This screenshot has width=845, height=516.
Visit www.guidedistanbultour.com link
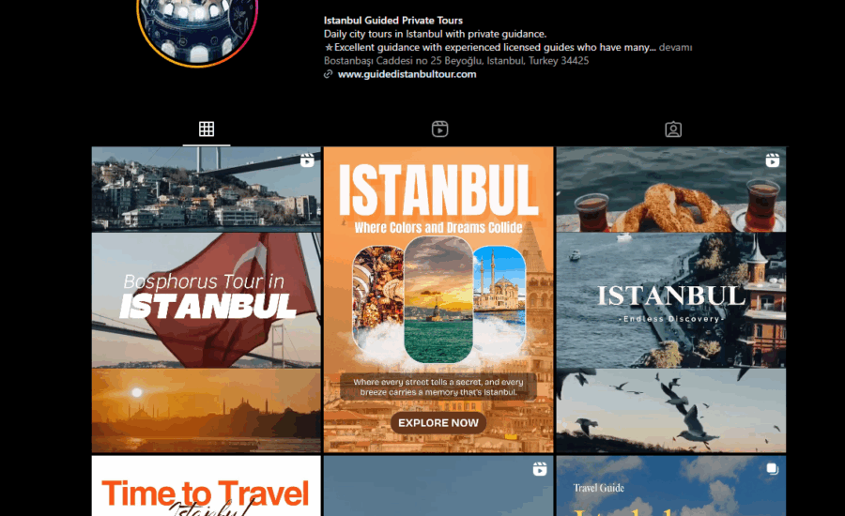407,74
